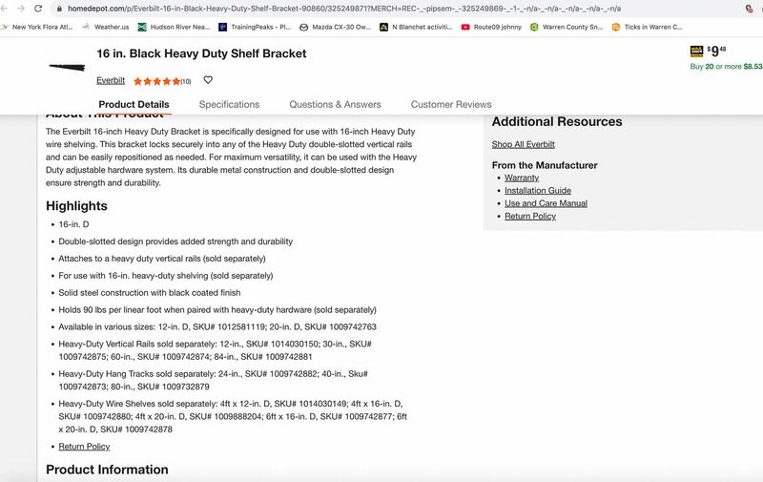Open Questions & Answers tab

335,104
